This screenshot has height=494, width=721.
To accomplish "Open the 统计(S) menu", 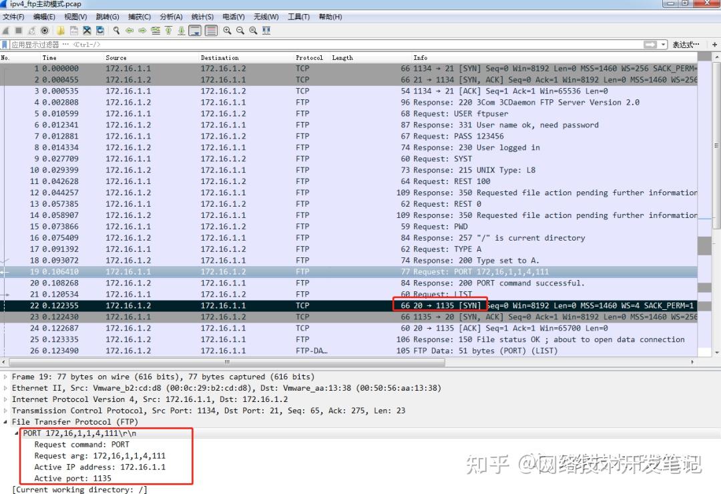I will tap(202, 17).
